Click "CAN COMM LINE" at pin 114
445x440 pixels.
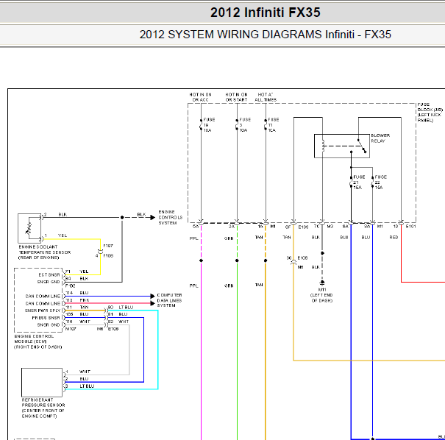[43, 297]
